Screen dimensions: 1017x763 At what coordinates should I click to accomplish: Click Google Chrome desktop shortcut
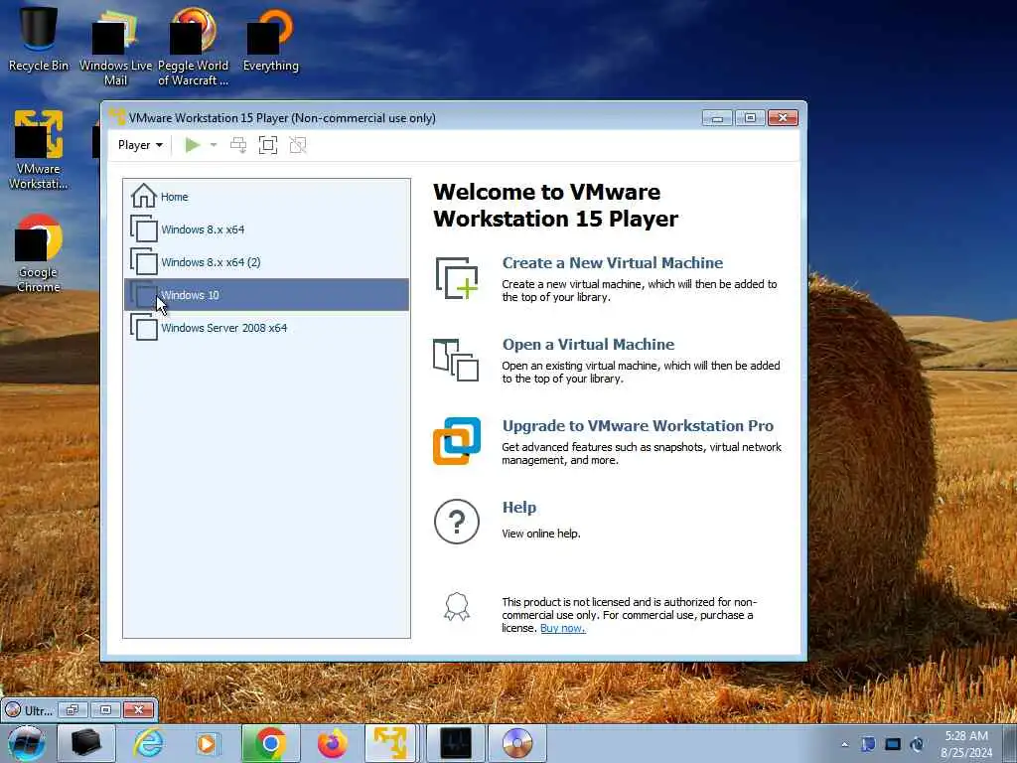point(39,253)
